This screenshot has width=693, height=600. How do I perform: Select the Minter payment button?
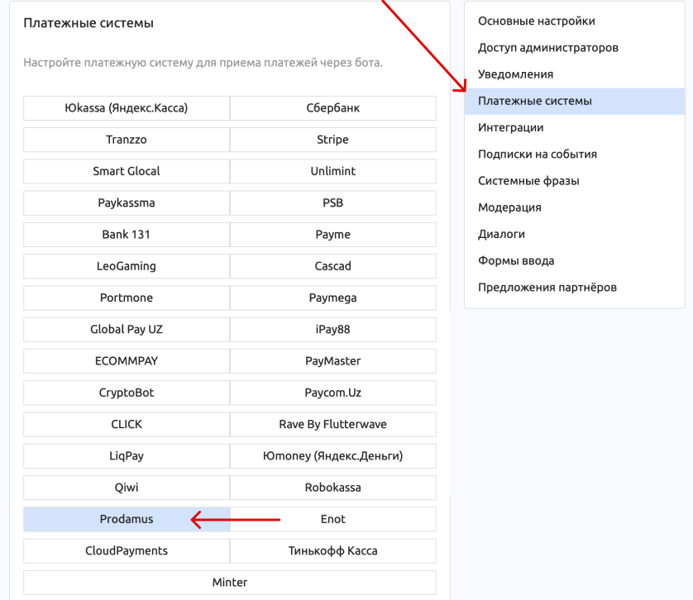pos(230,583)
